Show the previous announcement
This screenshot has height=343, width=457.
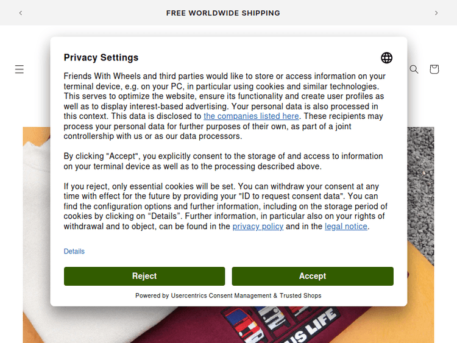tap(21, 13)
